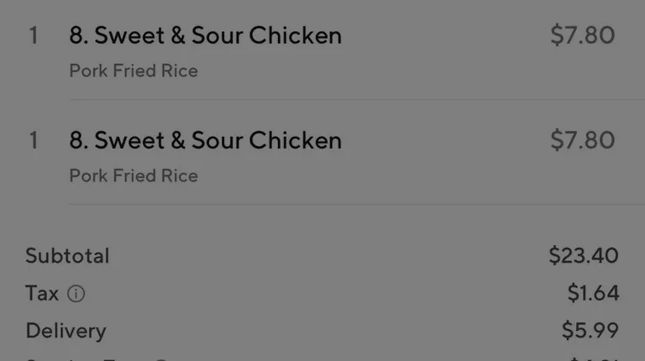
Task: Click Pork Fried Rice under the first item
Action: [134, 71]
